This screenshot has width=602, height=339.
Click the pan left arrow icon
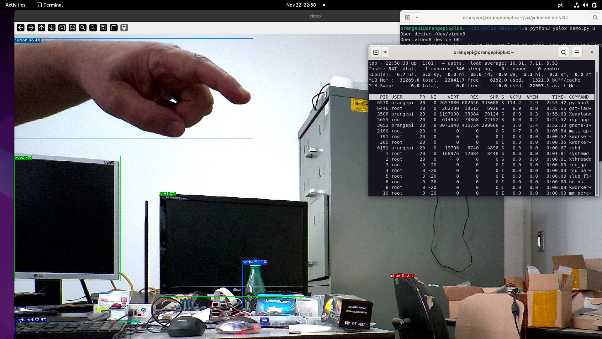tap(21, 28)
